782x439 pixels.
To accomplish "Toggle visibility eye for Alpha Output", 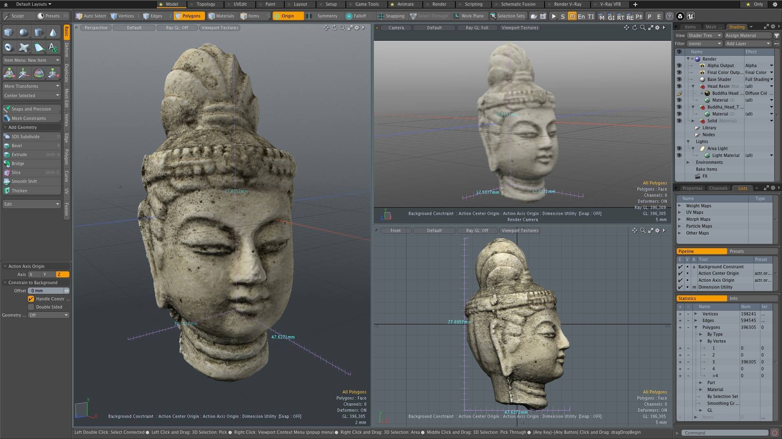I will pyautogui.click(x=679, y=65).
